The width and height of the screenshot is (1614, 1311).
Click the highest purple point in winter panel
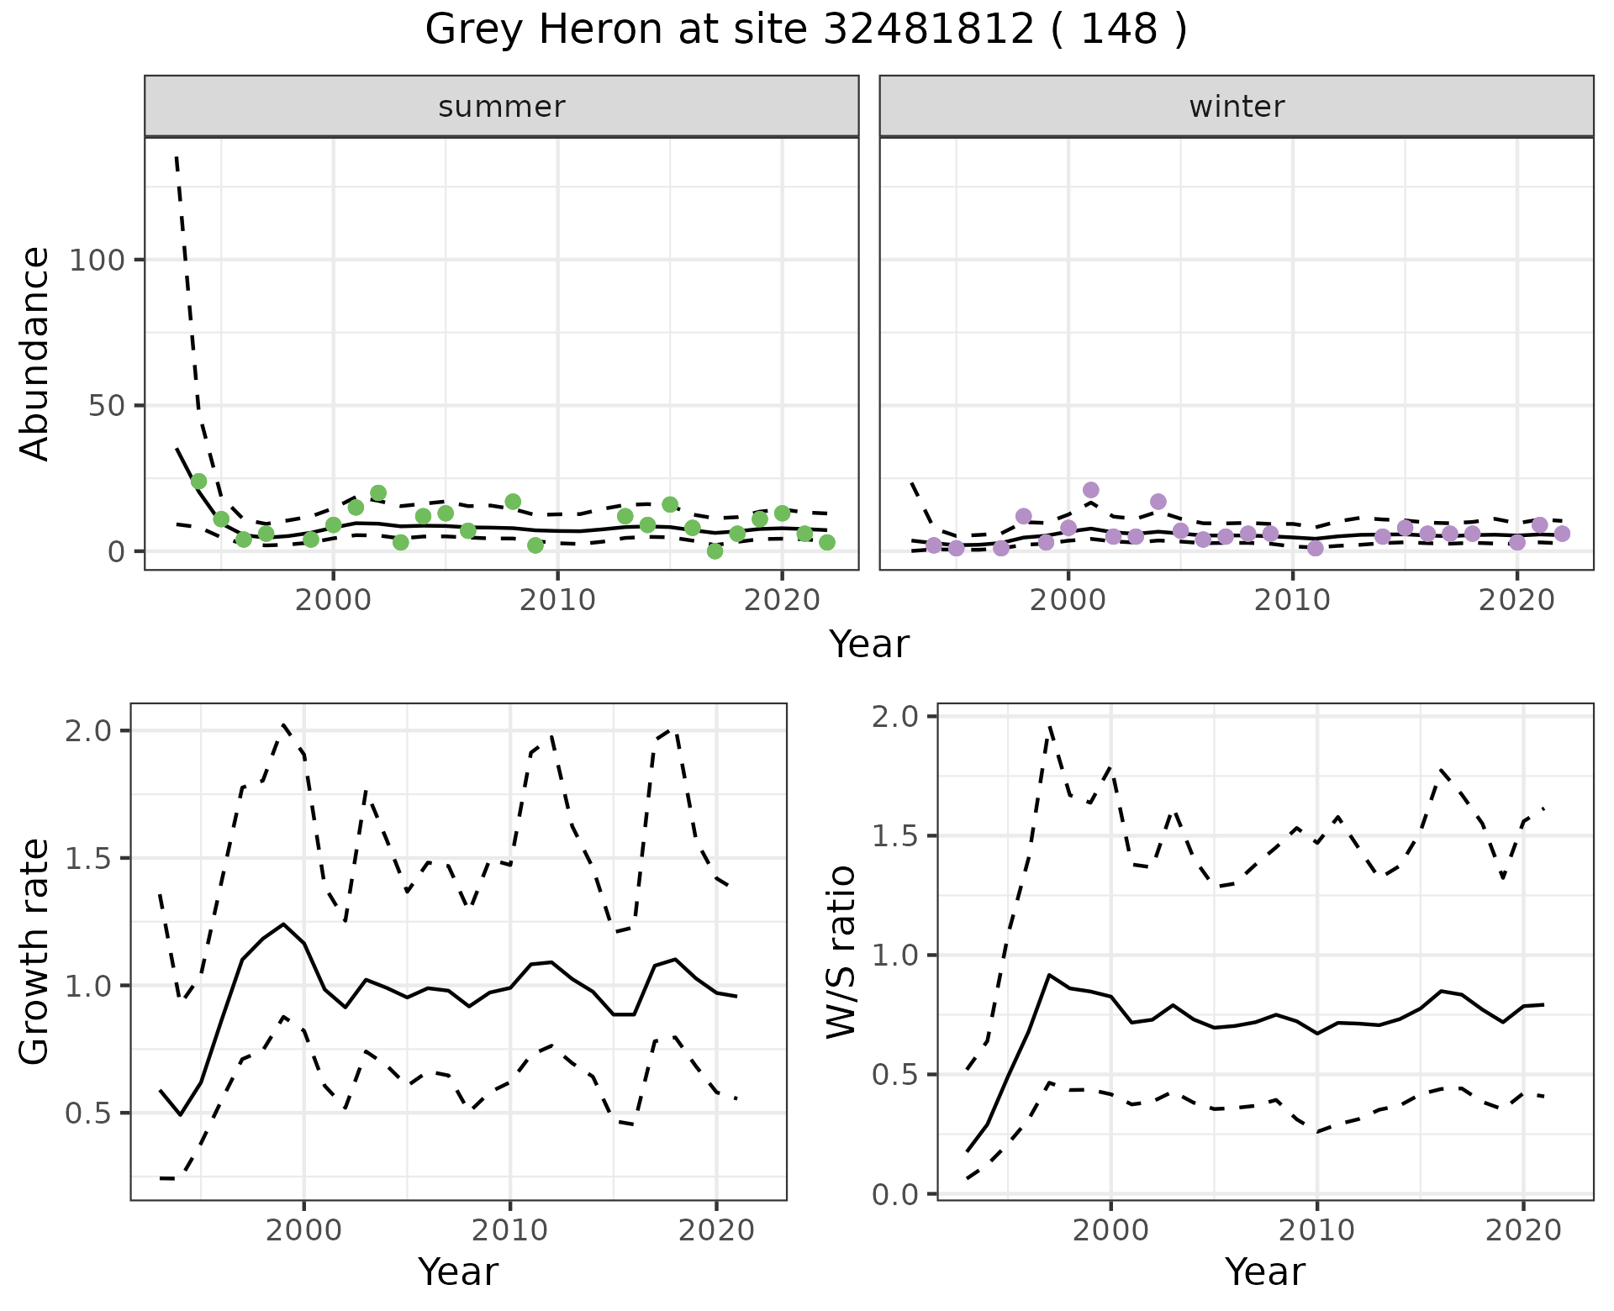tap(1091, 490)
